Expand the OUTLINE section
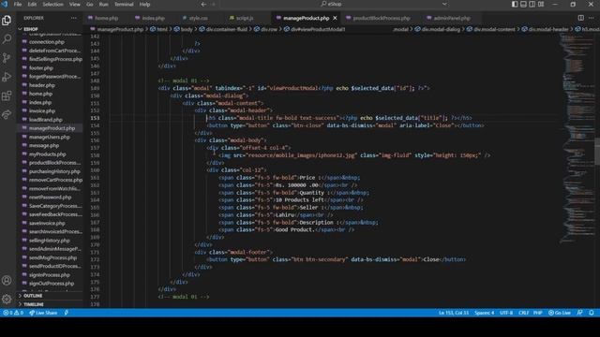 point(33,296)
